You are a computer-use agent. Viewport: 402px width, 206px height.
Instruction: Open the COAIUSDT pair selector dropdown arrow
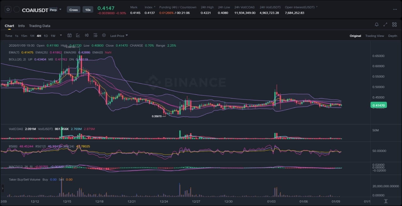pyautogui.click(x=60, y=9)
